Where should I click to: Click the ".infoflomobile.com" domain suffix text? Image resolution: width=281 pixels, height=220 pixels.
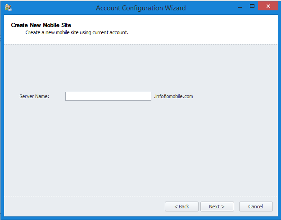point(173,96)
